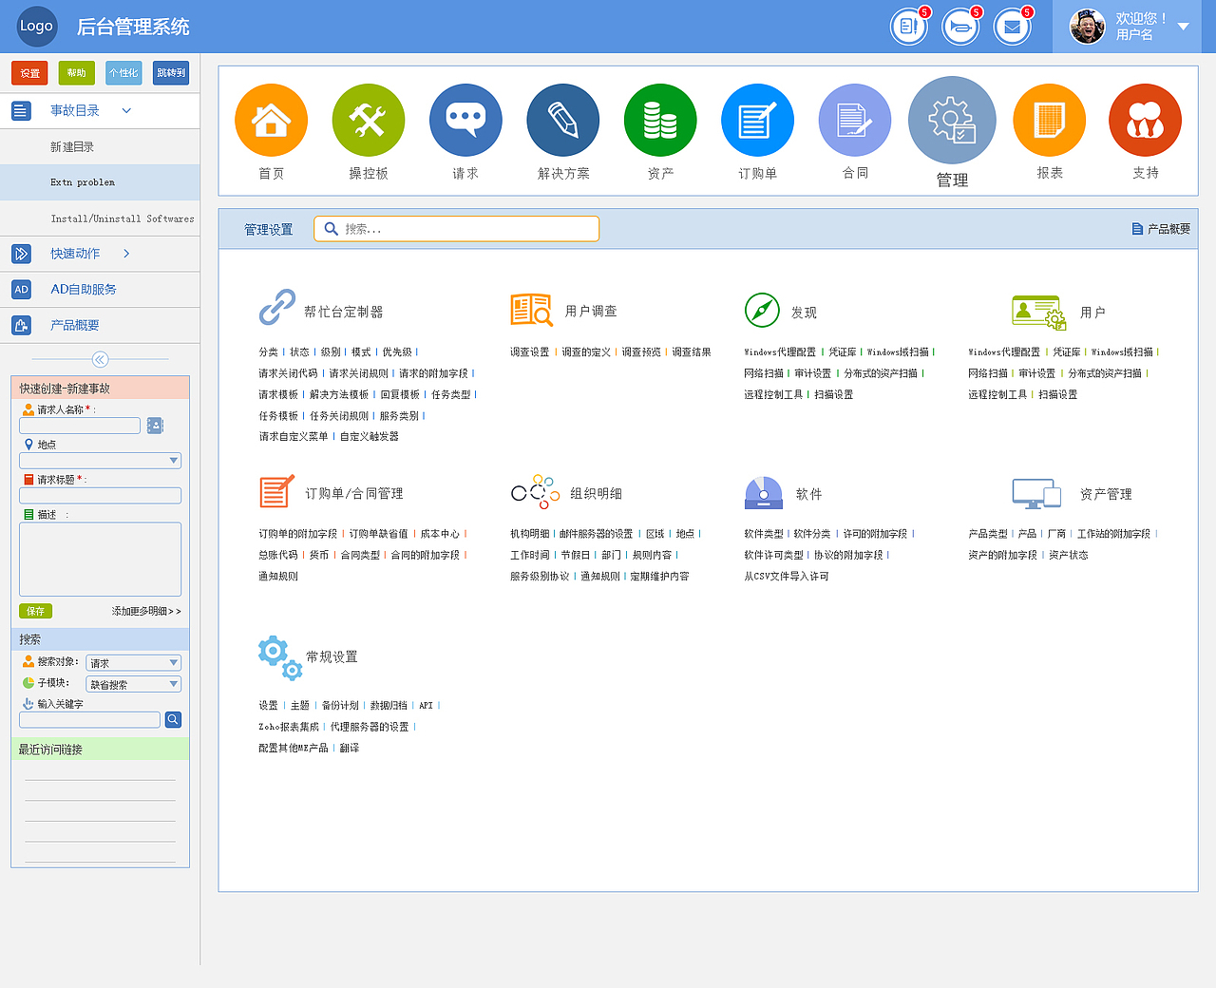Click the search magnifier button under 输入关键字

pos(173,720)
